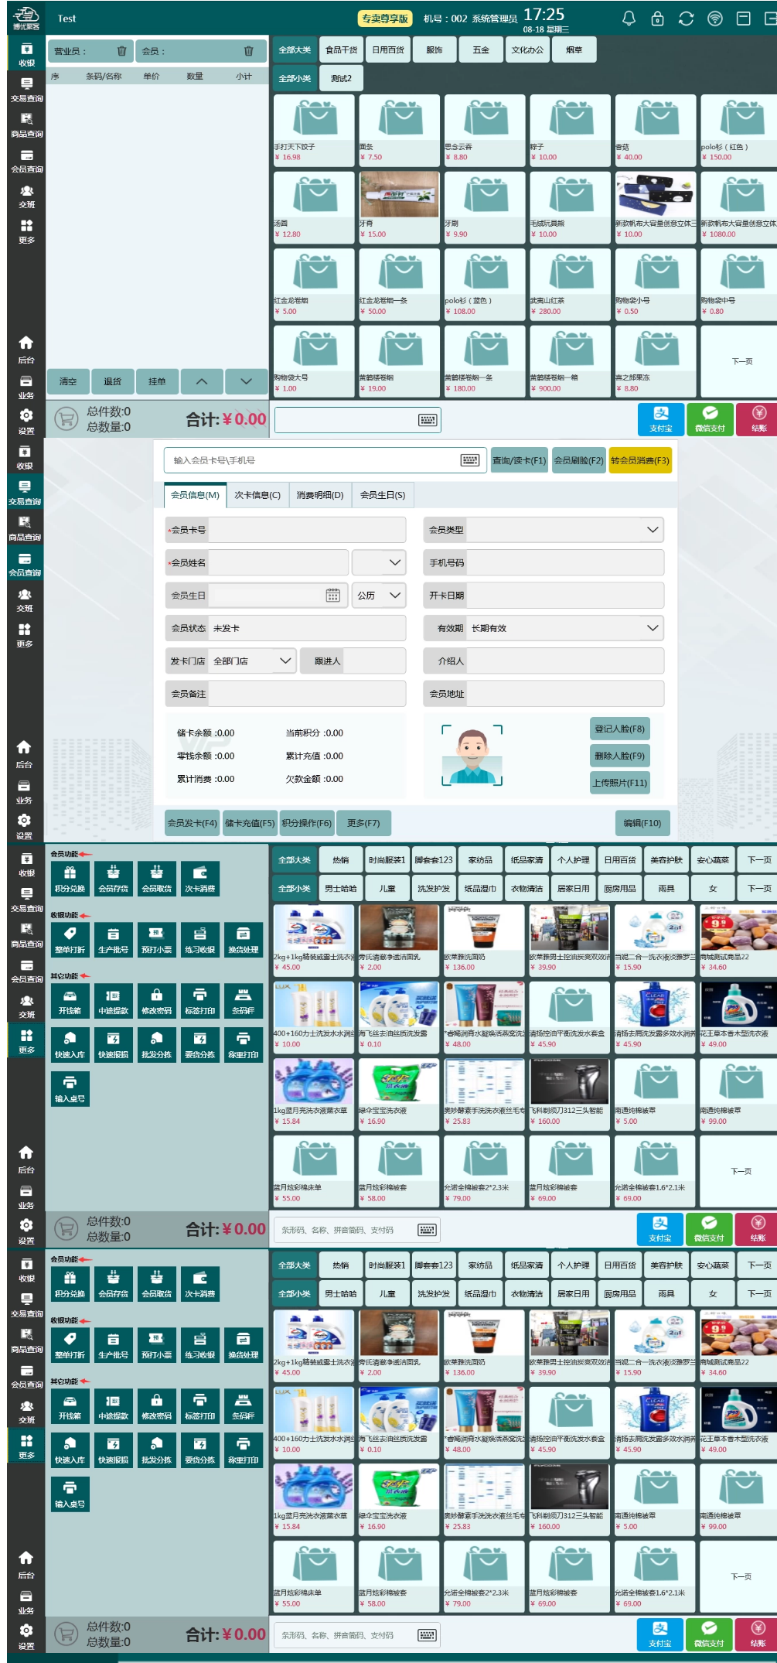
Task: Expand the 公历 calendar type dropdown
Action: coord(379,596)
